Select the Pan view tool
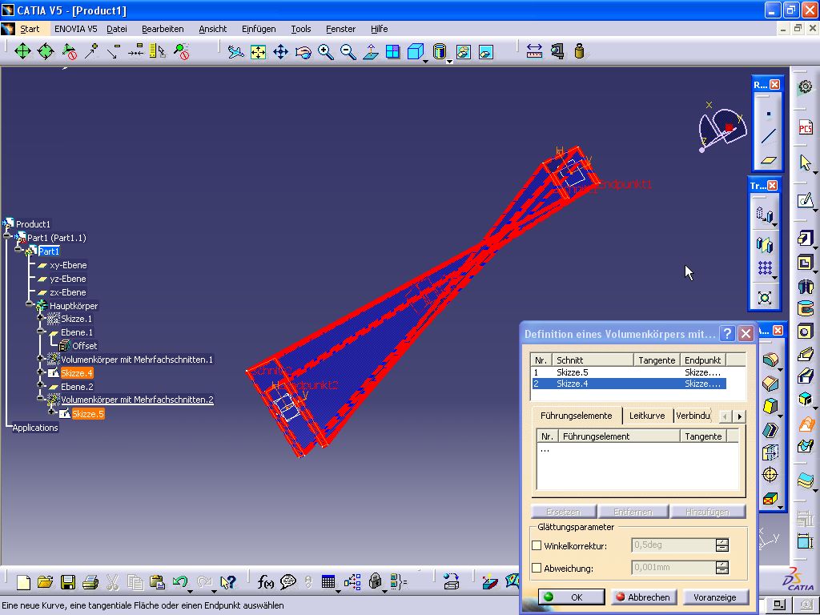The height and width of the screenshot is (615, 820). [281, 52]
